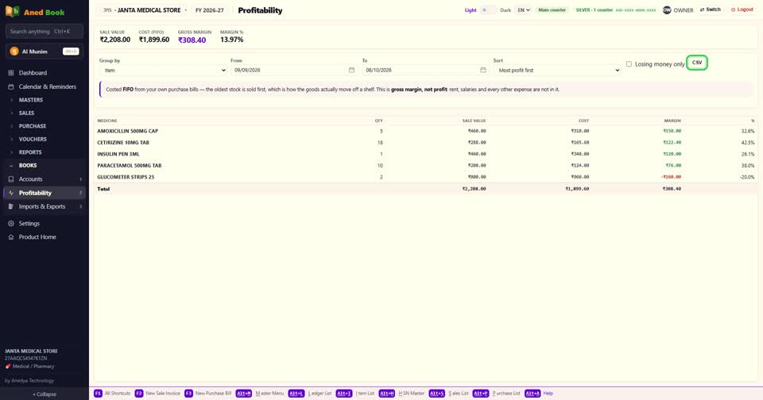Open the EN language dropdown
Viewport: 763px width, 400px height.
coord(523,10)
